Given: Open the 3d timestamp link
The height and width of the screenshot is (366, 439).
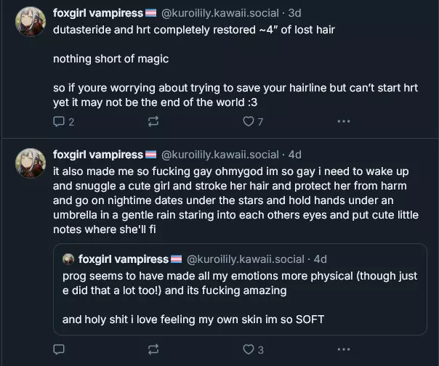Looking at the screenshot, I should pyautogui.click(x=295, y=13).
